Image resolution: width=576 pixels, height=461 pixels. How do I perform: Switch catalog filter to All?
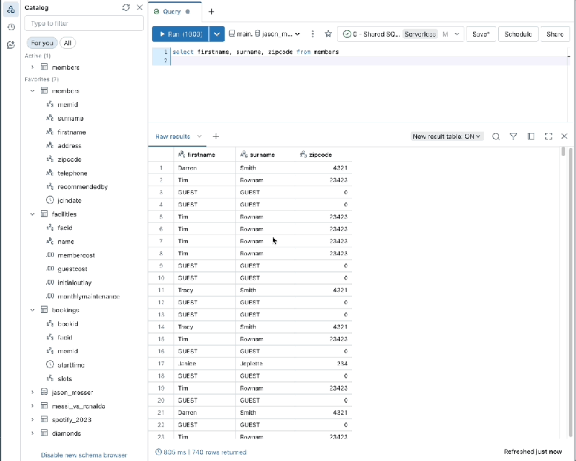coord(67,42)
